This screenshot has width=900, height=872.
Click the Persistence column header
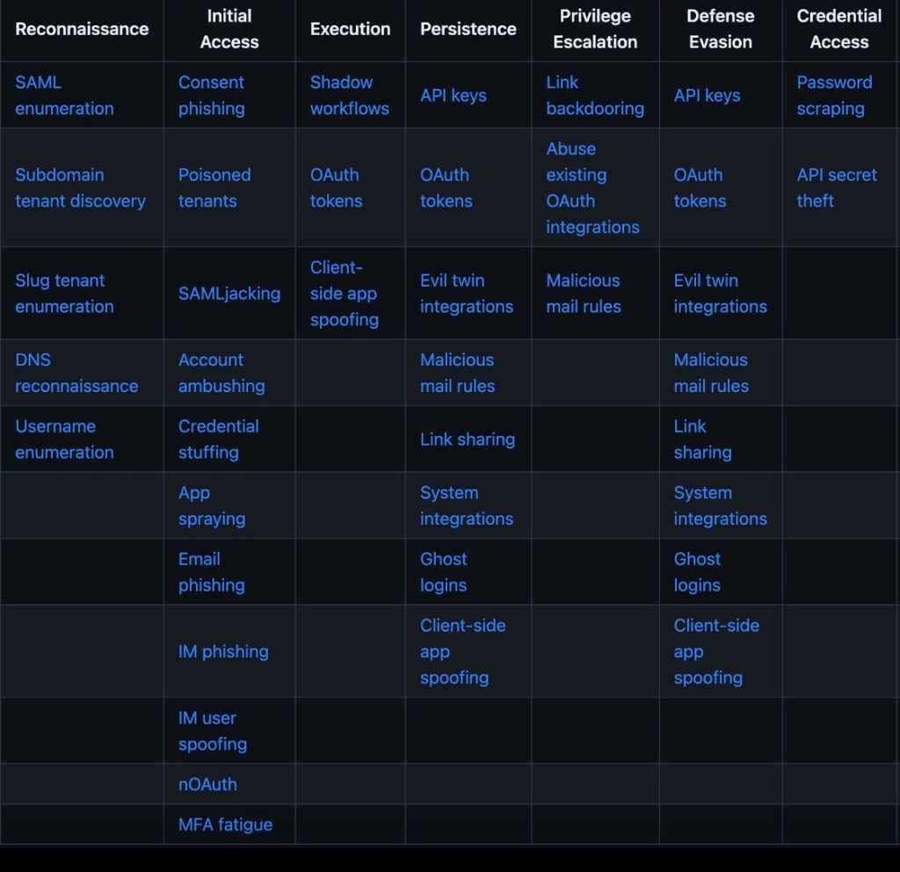(x=468, y=29)
